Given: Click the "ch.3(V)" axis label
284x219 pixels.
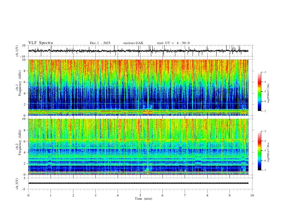Looking at the screenshot, I should [17, 184].
